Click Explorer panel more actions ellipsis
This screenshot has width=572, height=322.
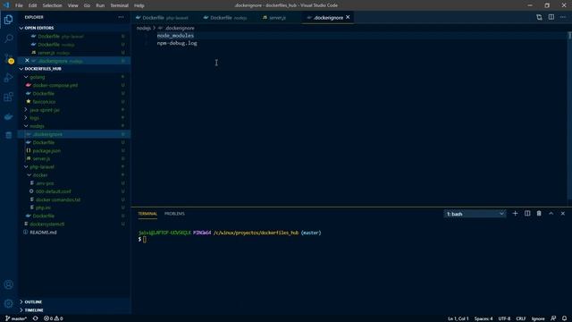click(121, 17)
